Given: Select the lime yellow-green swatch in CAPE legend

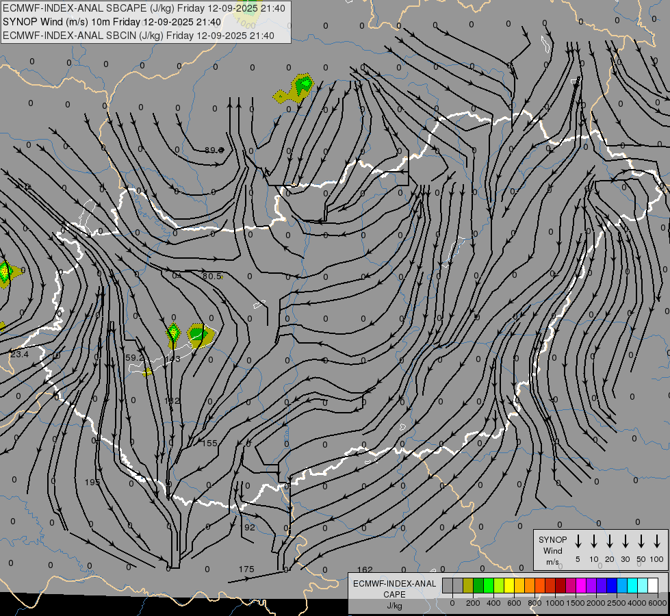Looking at the screenshot, I should [x=499, y=586].
